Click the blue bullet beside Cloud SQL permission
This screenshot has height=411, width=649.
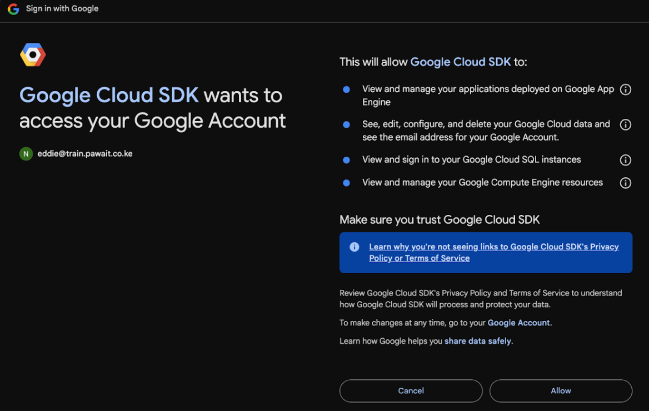point(347,160)
